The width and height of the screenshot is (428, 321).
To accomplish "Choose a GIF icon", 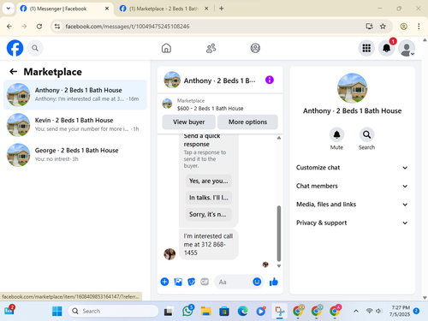I will 205,282.
